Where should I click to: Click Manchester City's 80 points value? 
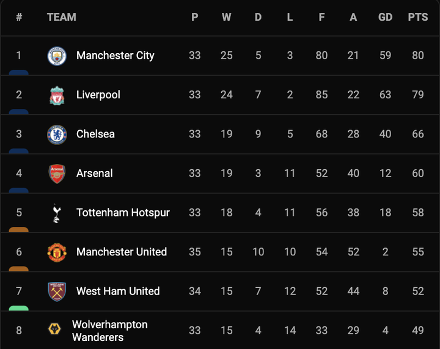pyautogui.click(x=418, y=56)
